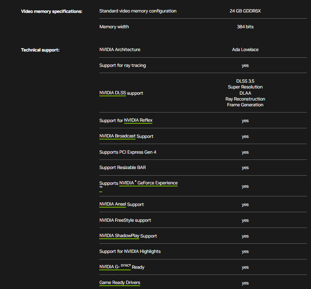
Task: Click the Ada Lovelace architecture value
Action: point(245,49)
